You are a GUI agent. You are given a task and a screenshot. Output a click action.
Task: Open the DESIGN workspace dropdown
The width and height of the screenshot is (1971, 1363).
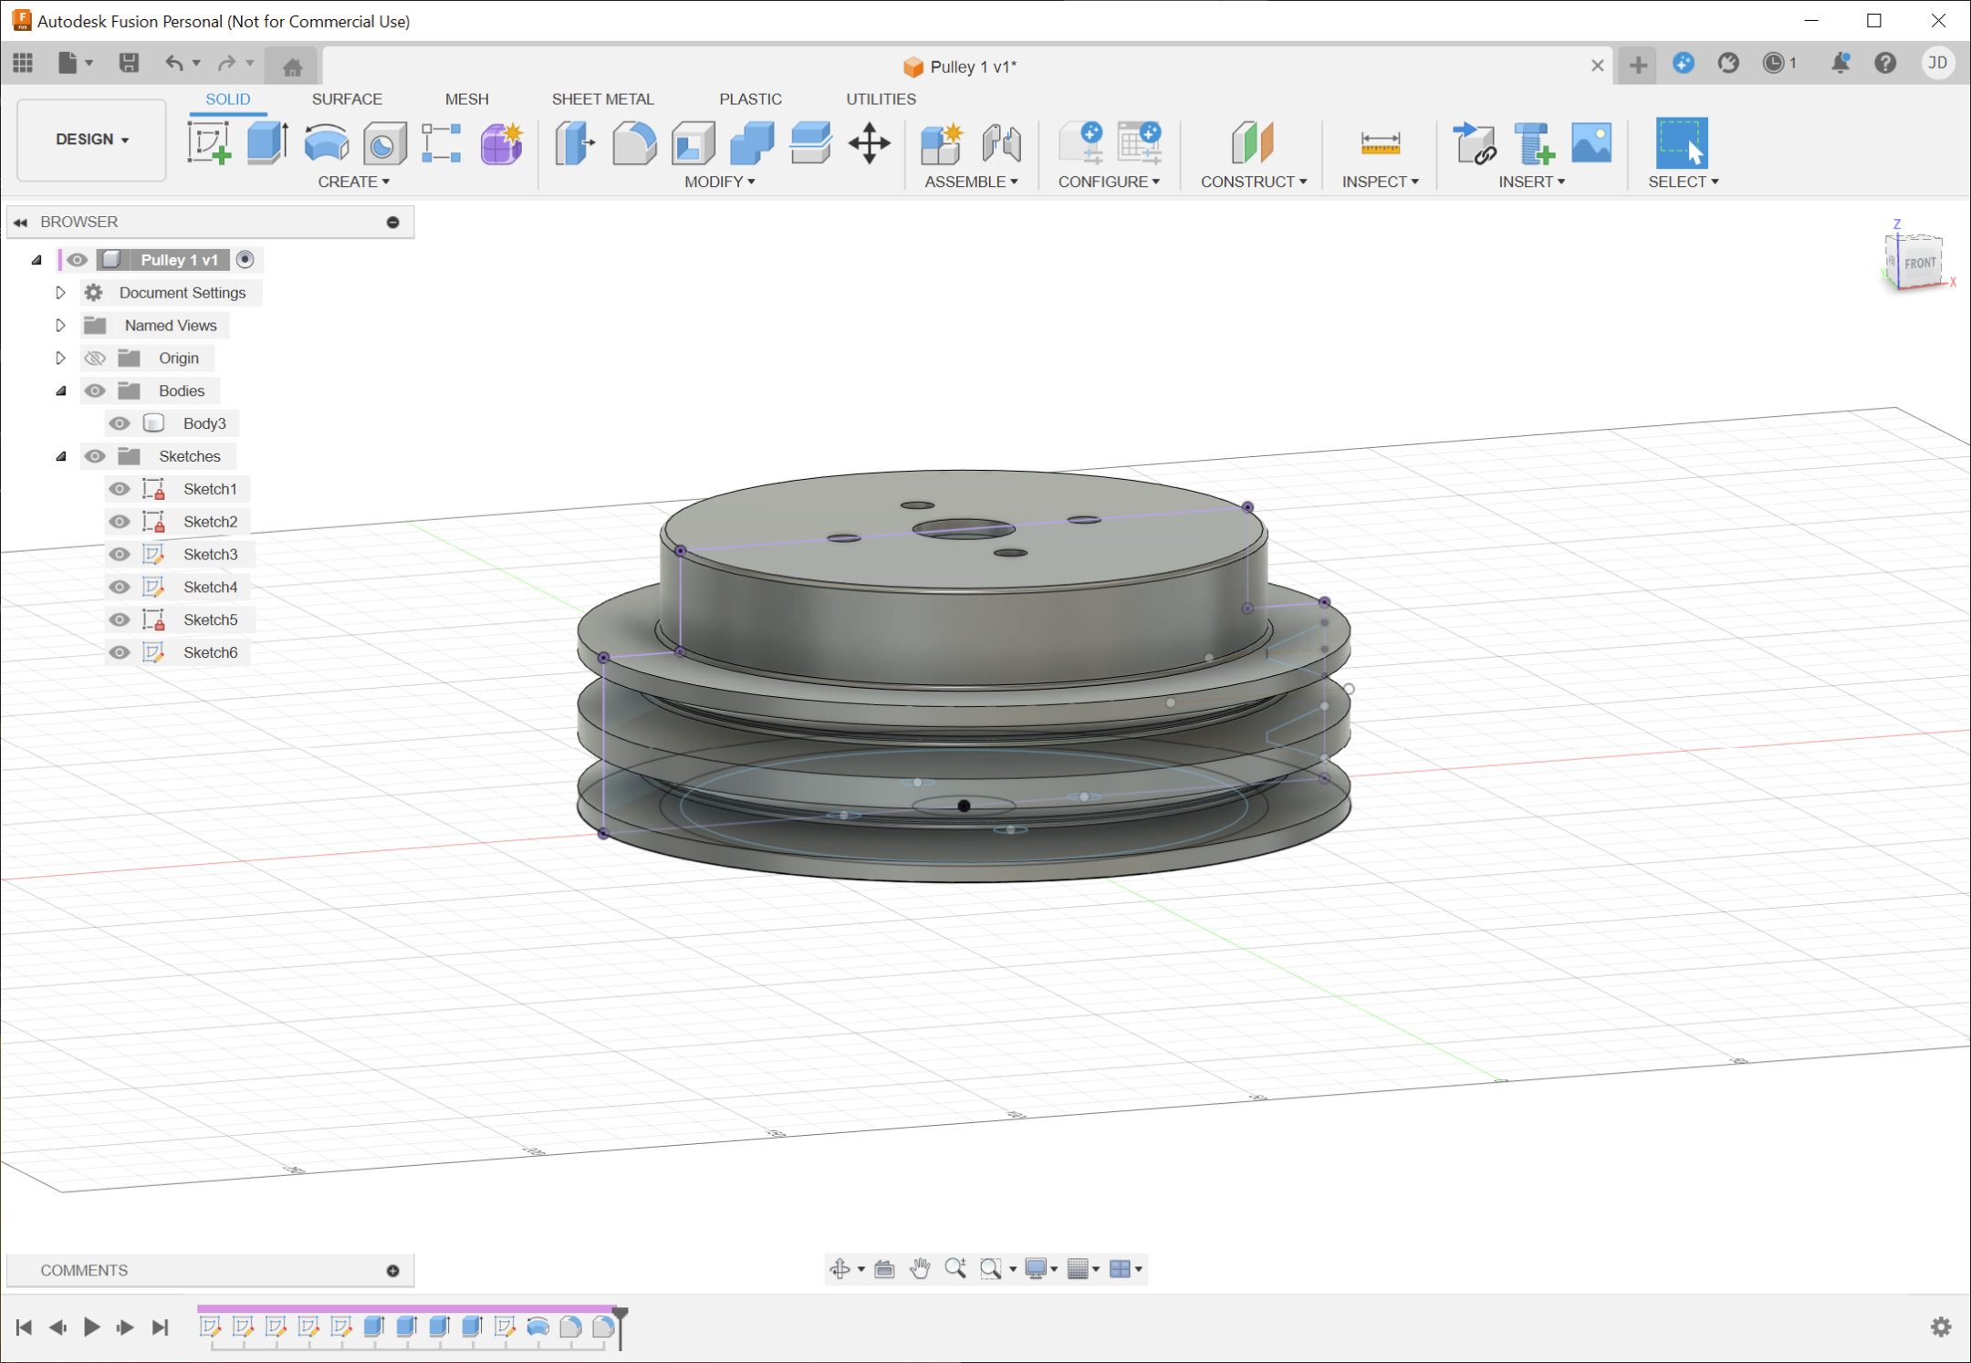coord(91,140)
